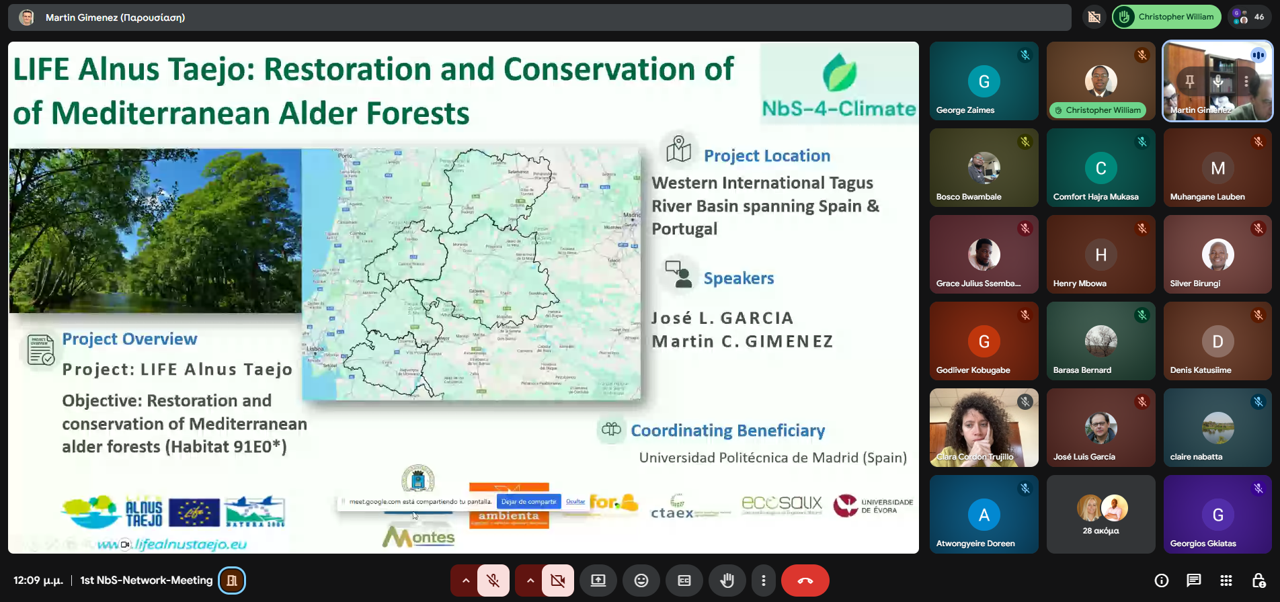The image size is (1280, 602).
Task: Show the 46 participants list
Action: coord(1250,17)
